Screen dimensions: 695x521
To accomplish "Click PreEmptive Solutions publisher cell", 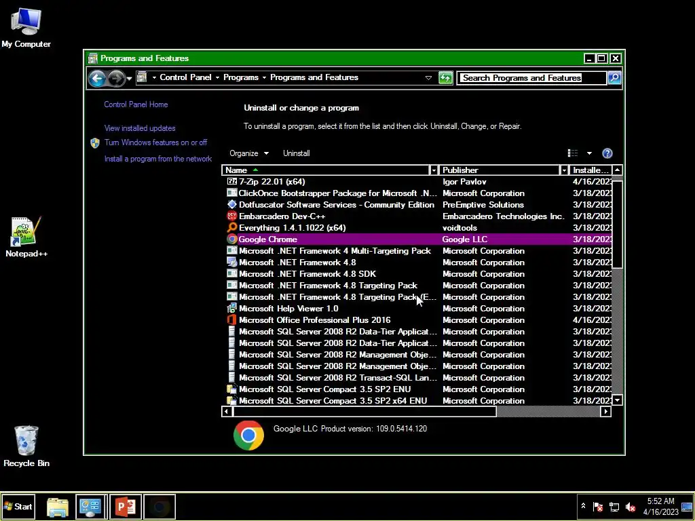I will [x=483, y=205].
